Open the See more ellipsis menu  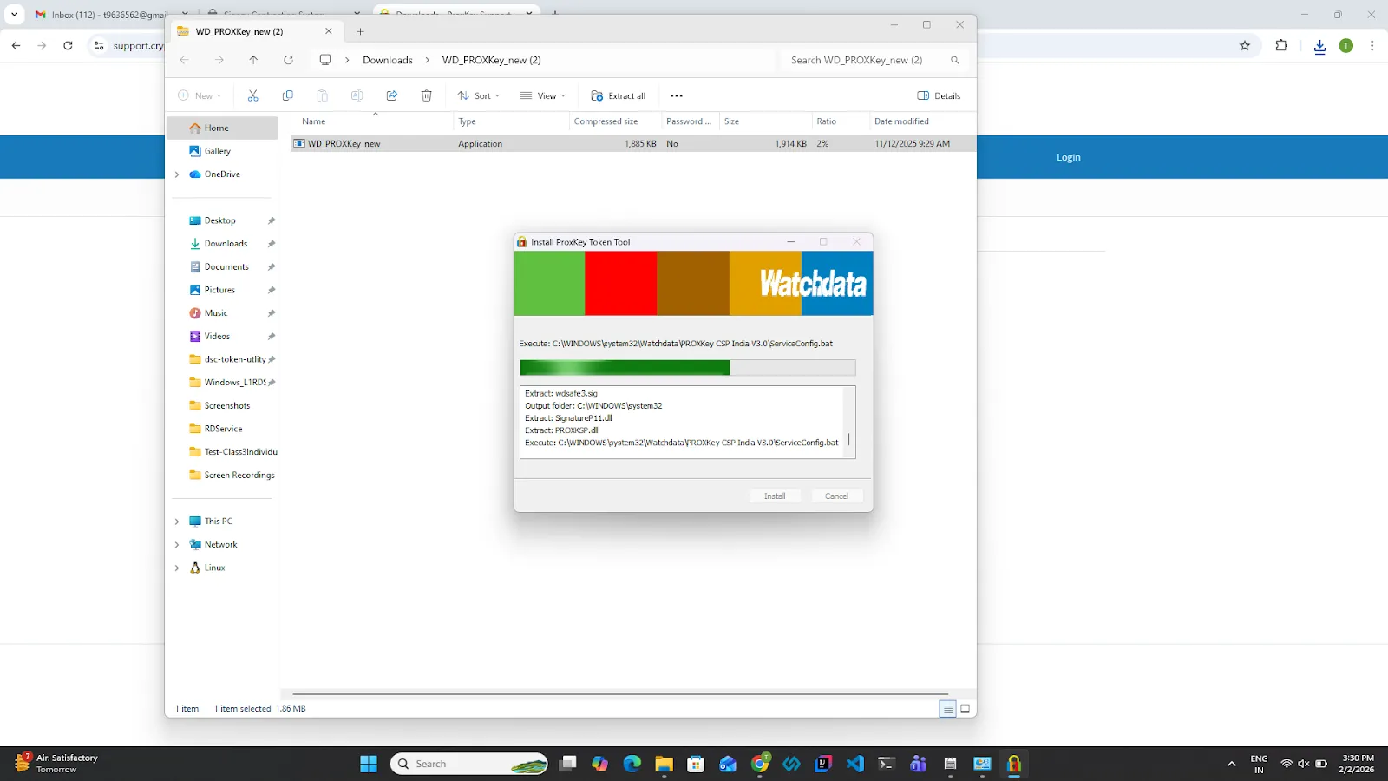tap(677, 95)
